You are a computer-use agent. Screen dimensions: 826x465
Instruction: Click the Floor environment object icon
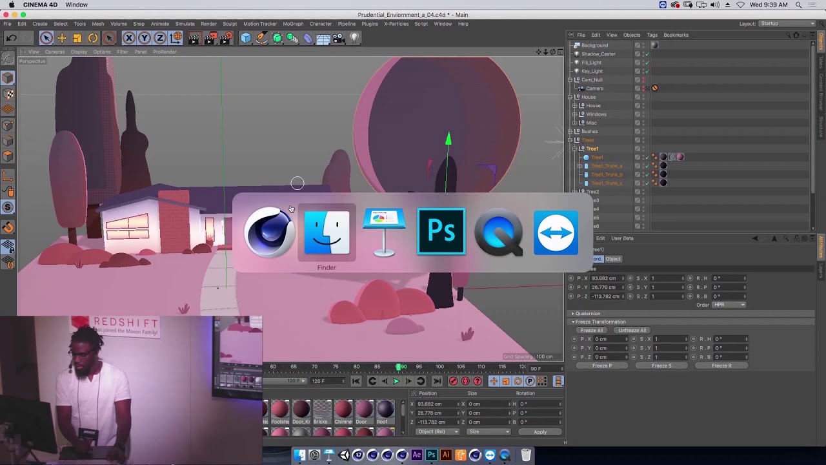point(323,38)
